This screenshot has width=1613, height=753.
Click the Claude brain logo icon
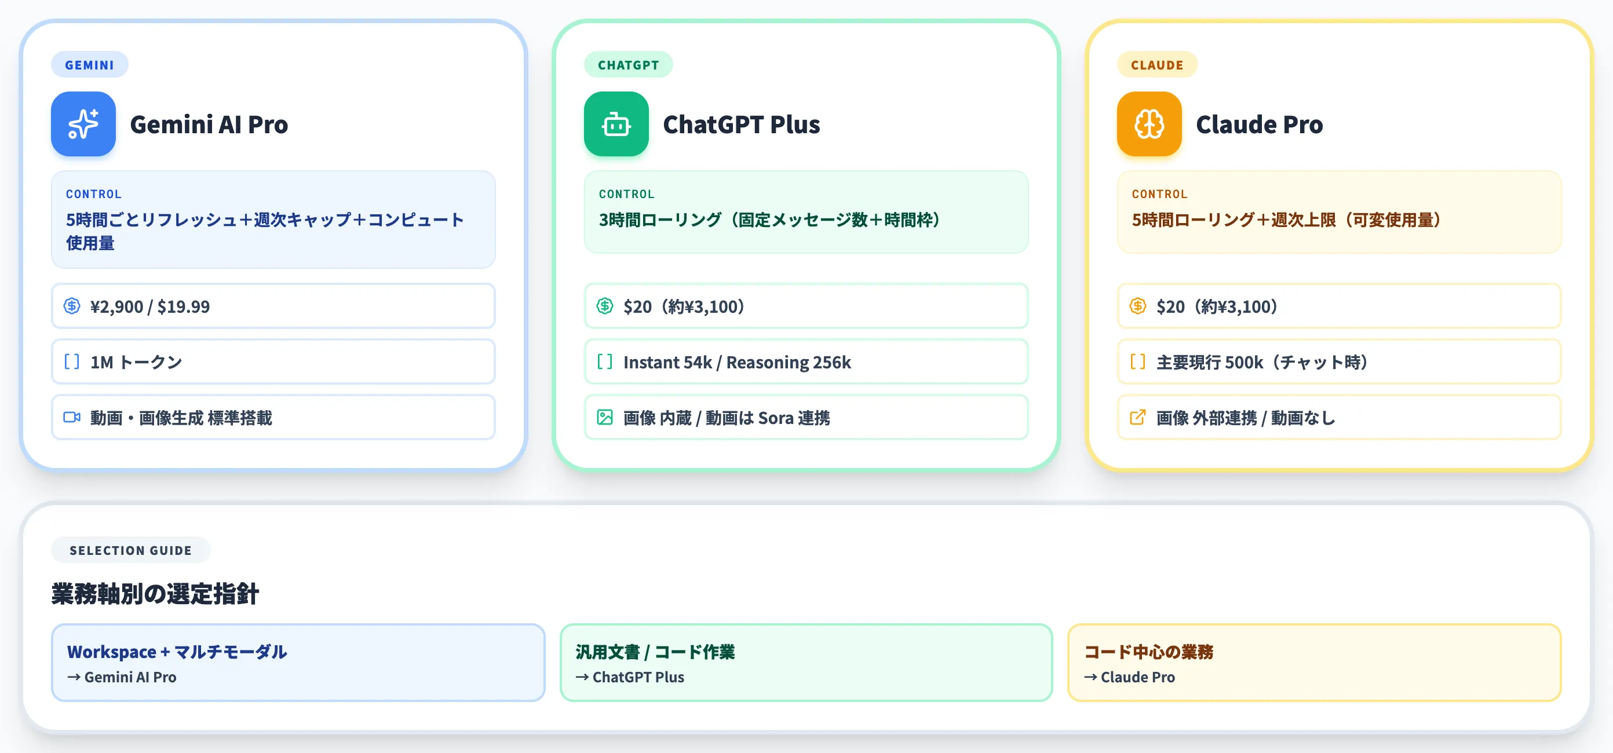tap(1149, 124)
